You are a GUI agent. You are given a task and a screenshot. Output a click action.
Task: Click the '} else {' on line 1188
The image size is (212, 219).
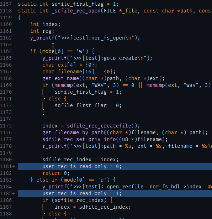point(54,214)
